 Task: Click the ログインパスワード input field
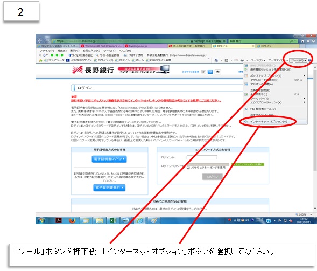(x=208, y=164)
